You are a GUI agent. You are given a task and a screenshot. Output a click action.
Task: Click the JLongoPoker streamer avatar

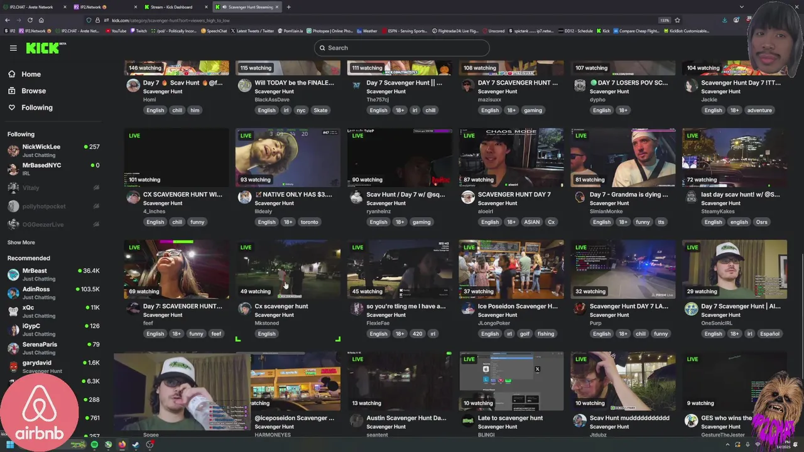point(468,309)
